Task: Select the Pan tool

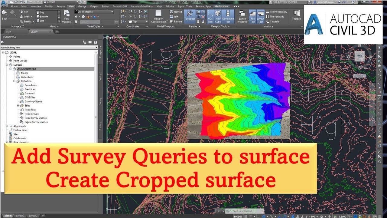Action: pyautogui.click(x=24, y=12)
